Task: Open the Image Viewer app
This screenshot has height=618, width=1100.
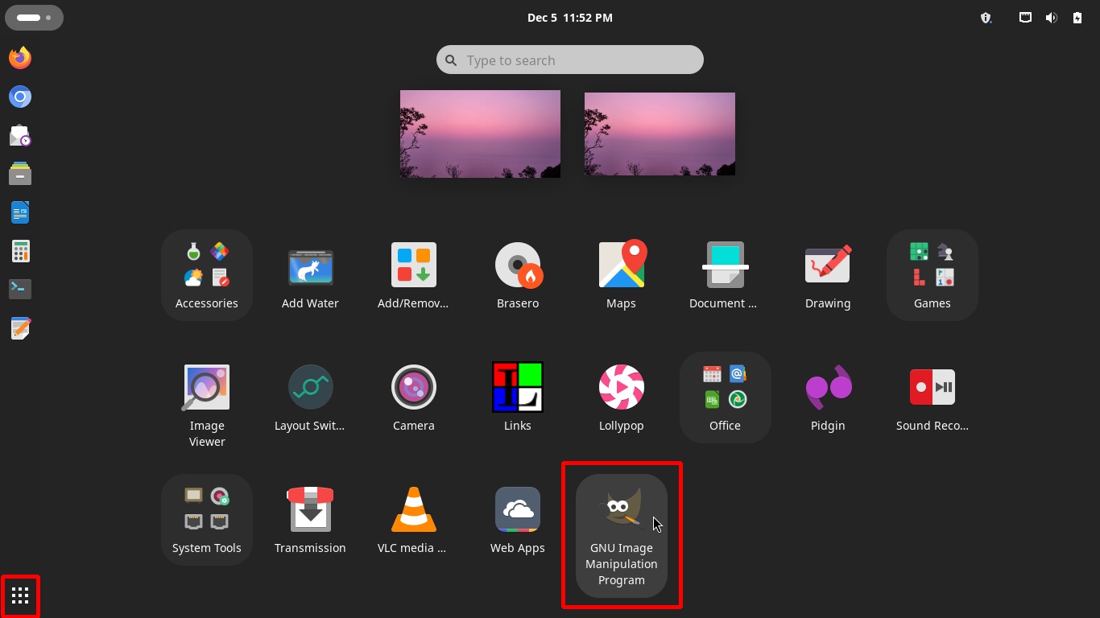Action: pyautogui.click(x=207, y=404)
